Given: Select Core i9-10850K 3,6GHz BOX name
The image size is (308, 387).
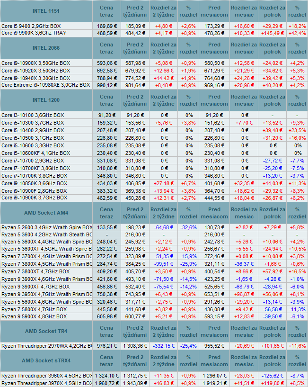Looking at the screenshot, I should 34,184.
